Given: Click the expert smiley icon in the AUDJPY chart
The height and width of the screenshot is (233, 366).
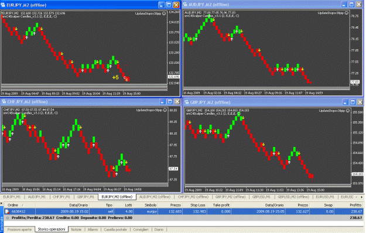Looking at the screenshot, I should tap(347, 13).
